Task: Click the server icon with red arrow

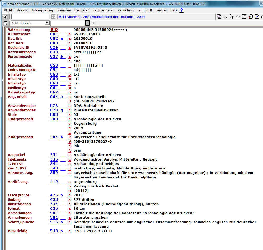Action: tap(251, 17)
